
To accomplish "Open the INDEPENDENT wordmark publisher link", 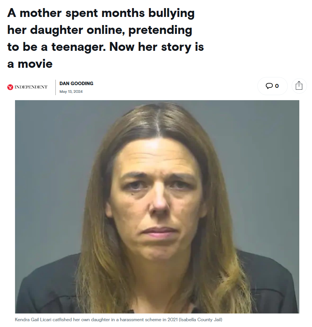I will (x=31, y=87).
